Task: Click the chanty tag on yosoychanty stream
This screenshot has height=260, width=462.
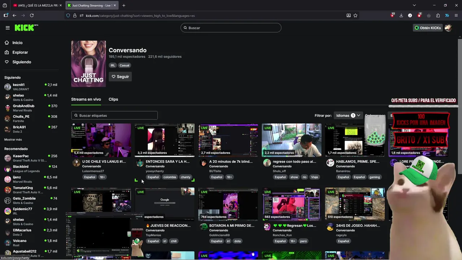Action: 186,177
